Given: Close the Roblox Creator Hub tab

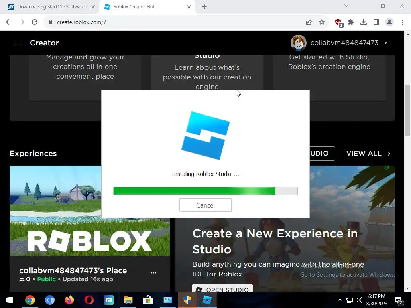Looking at the screenshot, I should click(189, 7).
